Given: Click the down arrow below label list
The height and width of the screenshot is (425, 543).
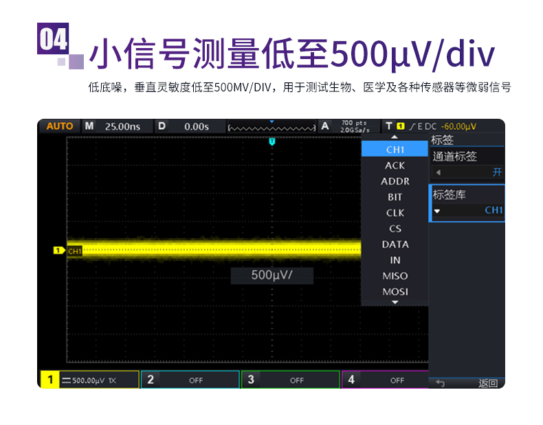Looking at the screenshot, I should tap(395, 302).
